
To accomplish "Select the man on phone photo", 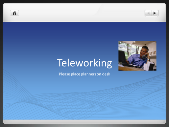I will (x=137, y=56).
